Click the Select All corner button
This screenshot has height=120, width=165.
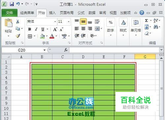(x=6, y=57)
